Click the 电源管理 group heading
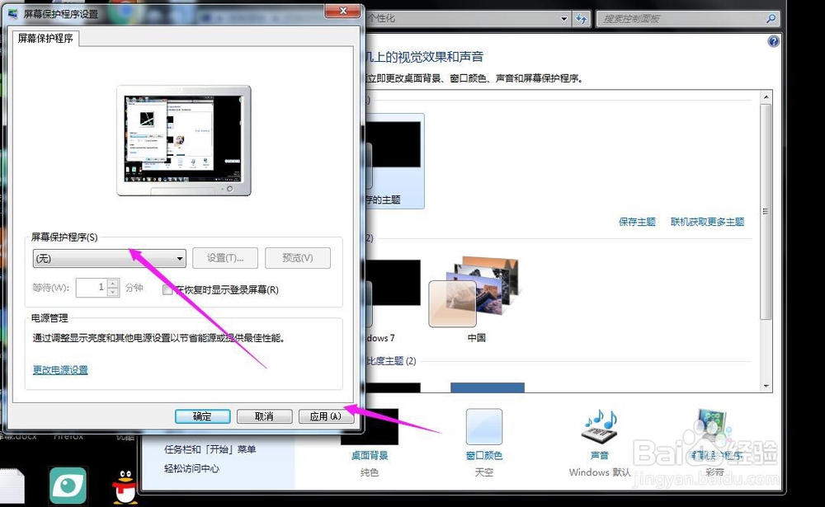The image size is (825, 507). [49, 317]
